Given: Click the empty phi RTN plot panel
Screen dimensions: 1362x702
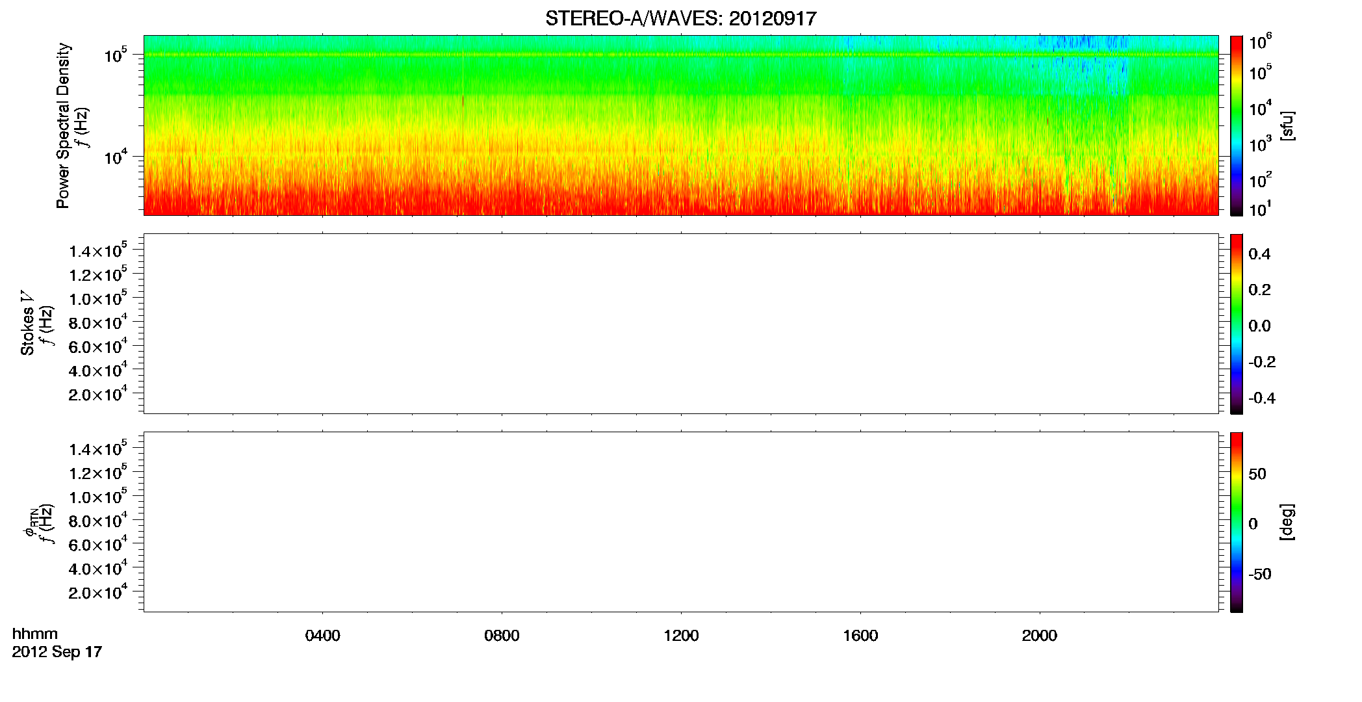Looking at the screenshot, I should tap(681, 522).
